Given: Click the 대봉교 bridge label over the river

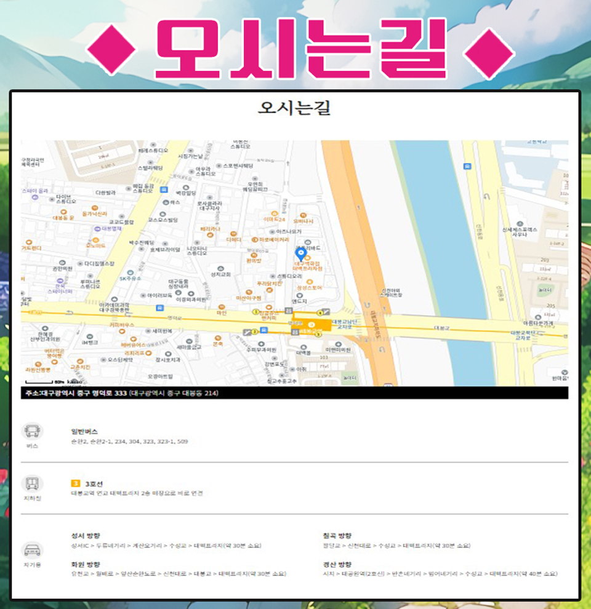Looking at the screenshot, I should click(441, 328).
